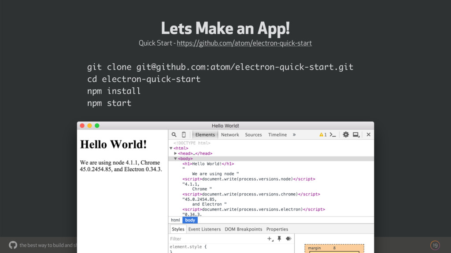Click the red close window button
This screenshot has height=253, width=451.
(82, 126)
